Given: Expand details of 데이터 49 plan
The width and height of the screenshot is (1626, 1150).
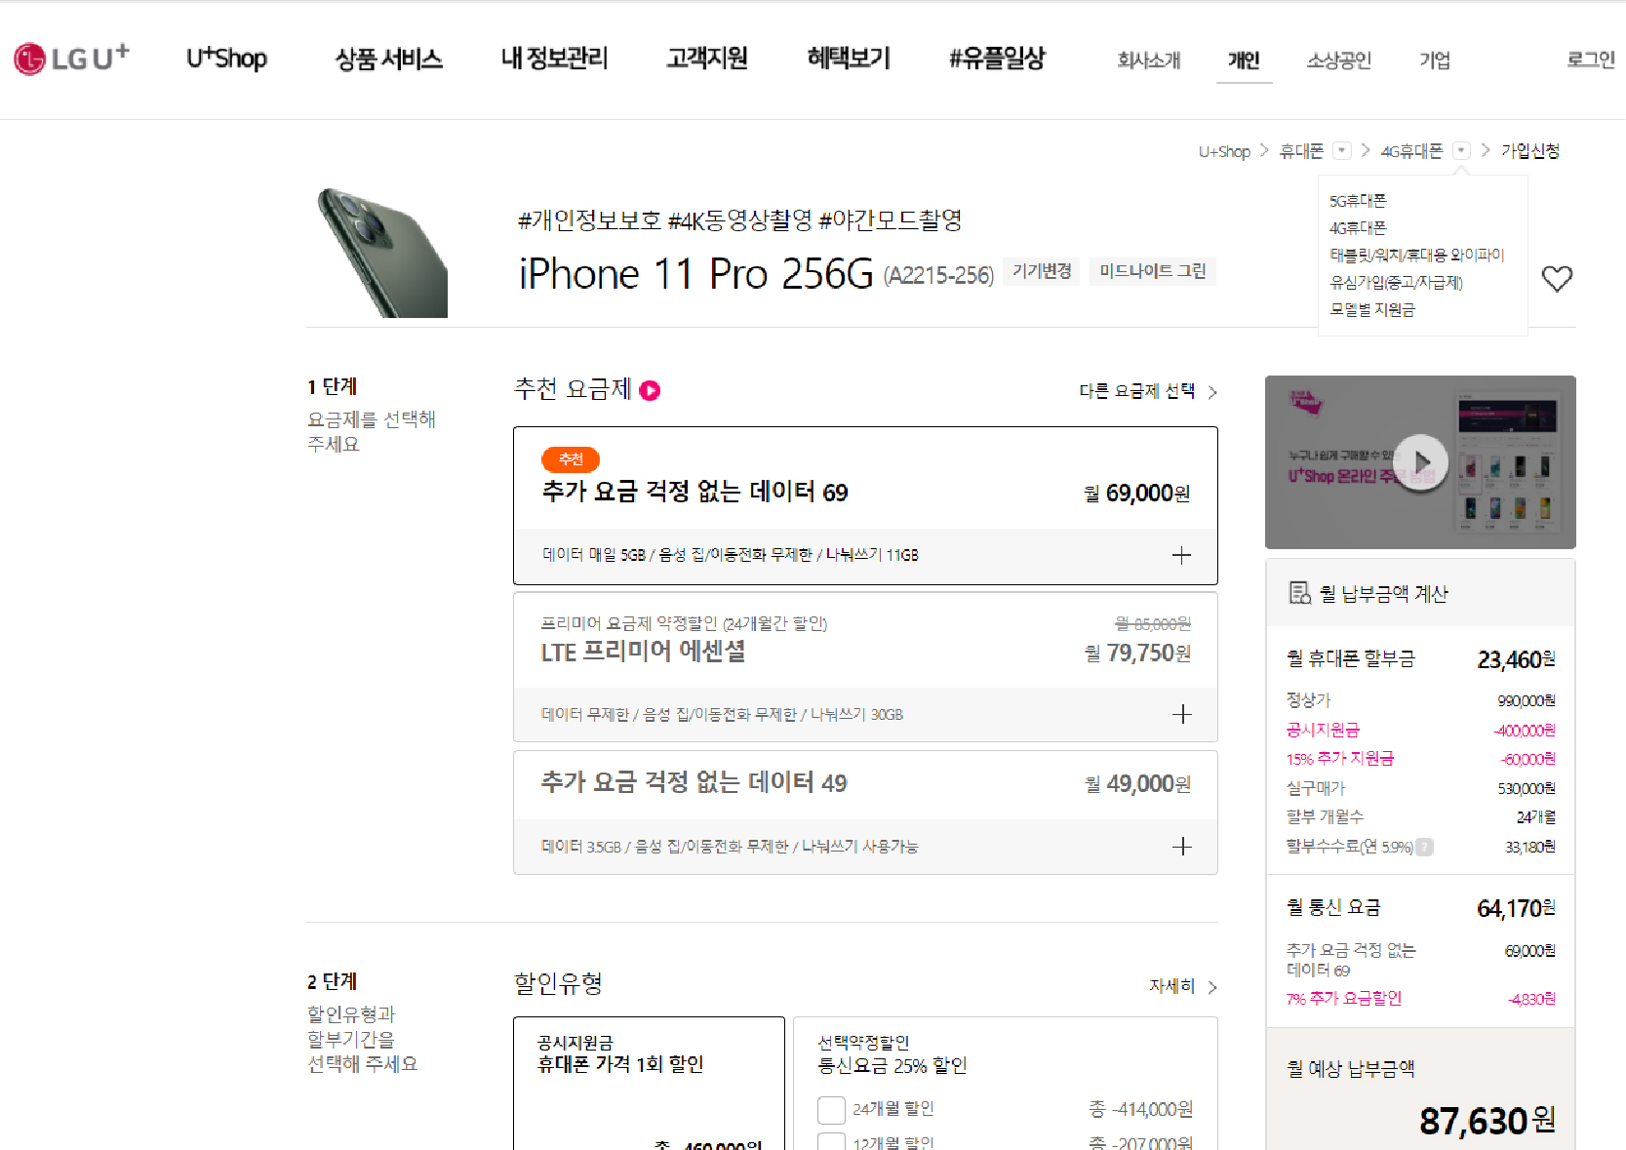Looking at the screenshot, I should coord(1181,846).
